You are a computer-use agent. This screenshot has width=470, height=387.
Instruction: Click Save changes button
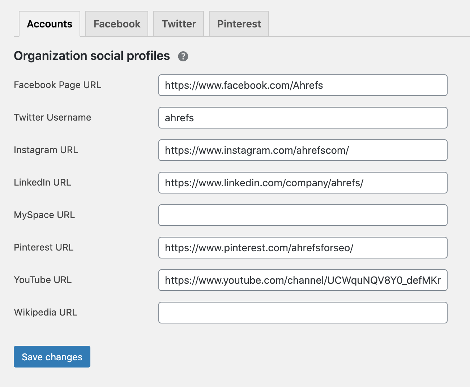(52, 357)
